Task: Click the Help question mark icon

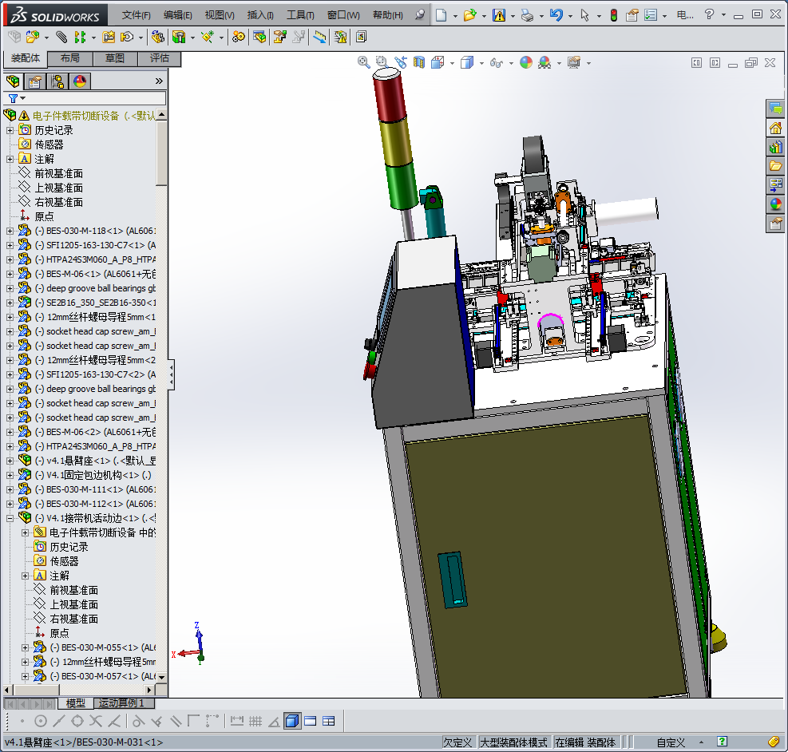Action: [x=709, y=14]
